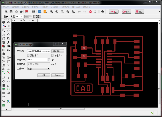
Task: Open Help question mark icon in toolbar
Action: pyautogui.click(x=103, y=12)
